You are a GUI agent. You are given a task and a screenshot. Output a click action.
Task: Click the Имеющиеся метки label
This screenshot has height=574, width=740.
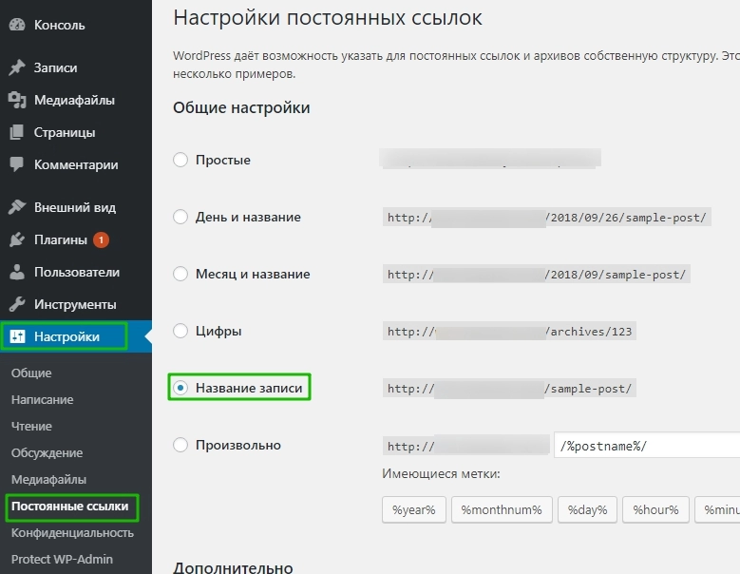coord(442,473)
